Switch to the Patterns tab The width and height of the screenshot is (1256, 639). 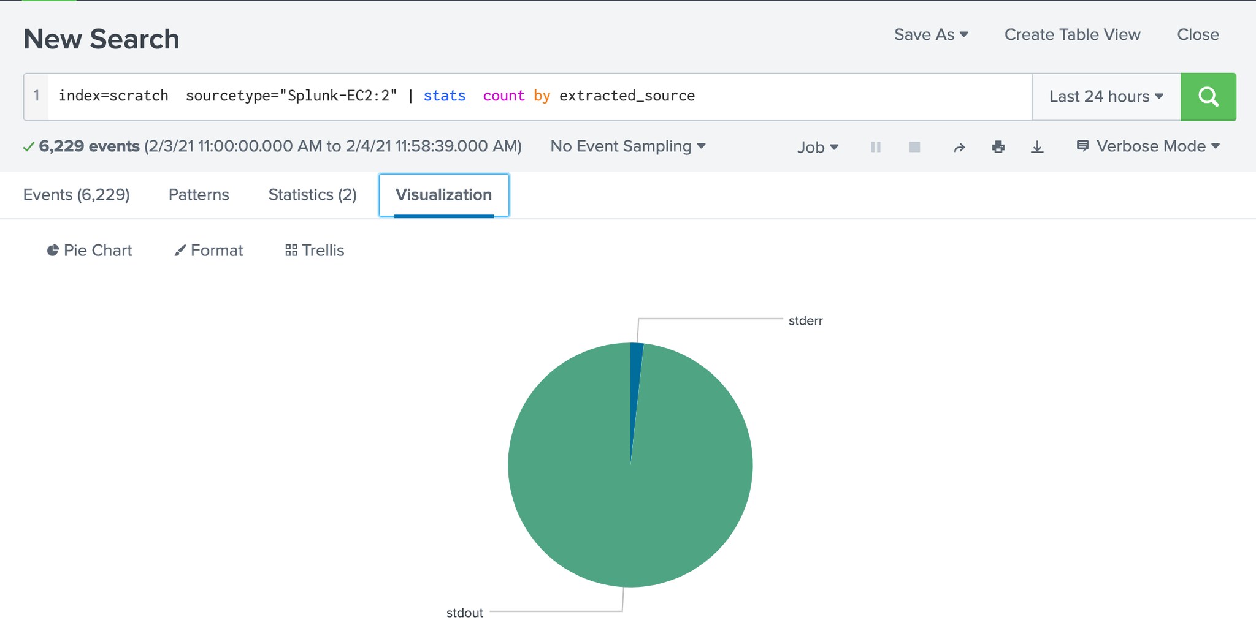coord(199,195)
